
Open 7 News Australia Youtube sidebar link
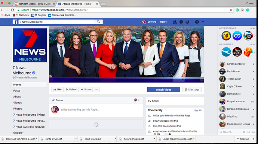coord(29,127)
